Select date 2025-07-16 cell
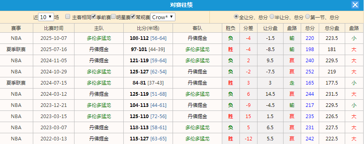The height and width of the screenshot is (144, 364). pos(54,49)
